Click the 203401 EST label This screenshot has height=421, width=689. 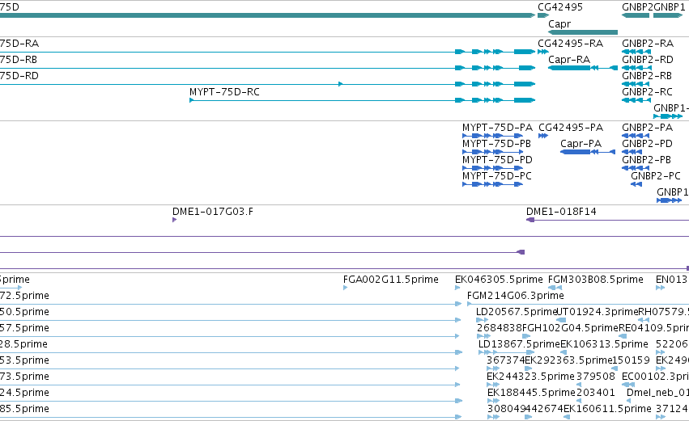595,394
